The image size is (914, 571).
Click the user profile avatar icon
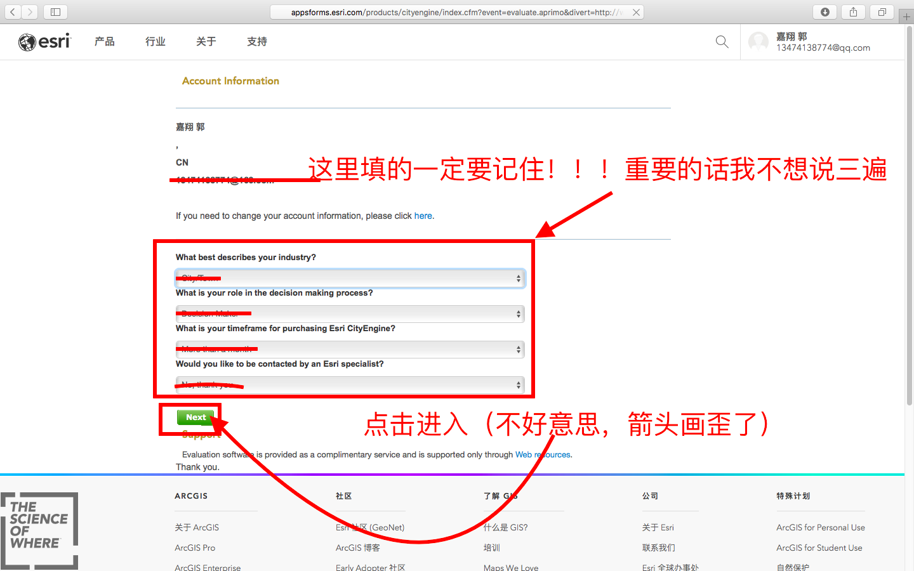pos(758,42)
